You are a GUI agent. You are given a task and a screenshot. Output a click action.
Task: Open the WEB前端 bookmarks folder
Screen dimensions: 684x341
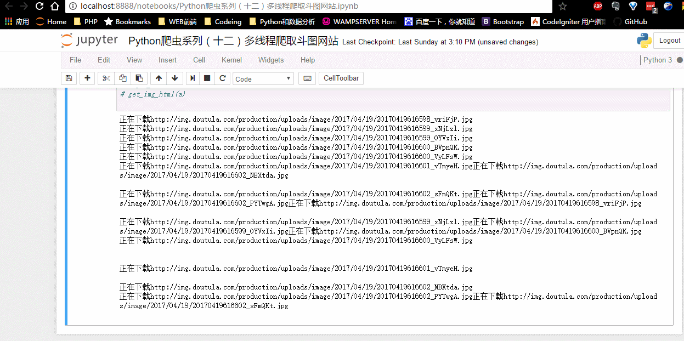click(177, 22)
